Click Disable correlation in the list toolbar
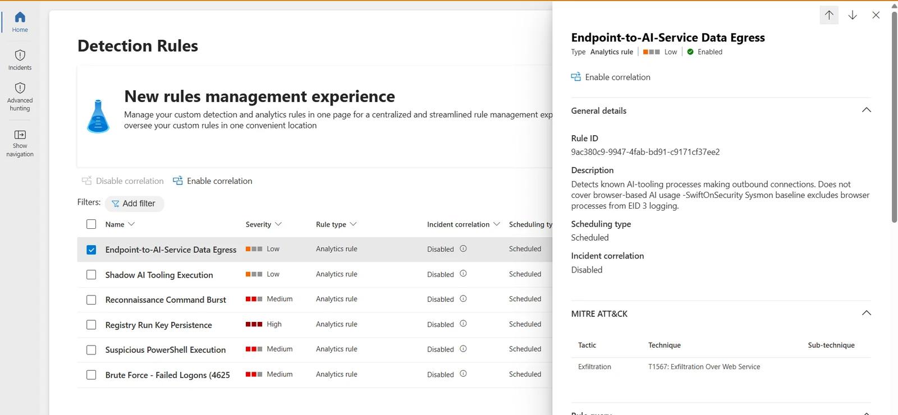The image size is (898, 415). coord(123,181)
